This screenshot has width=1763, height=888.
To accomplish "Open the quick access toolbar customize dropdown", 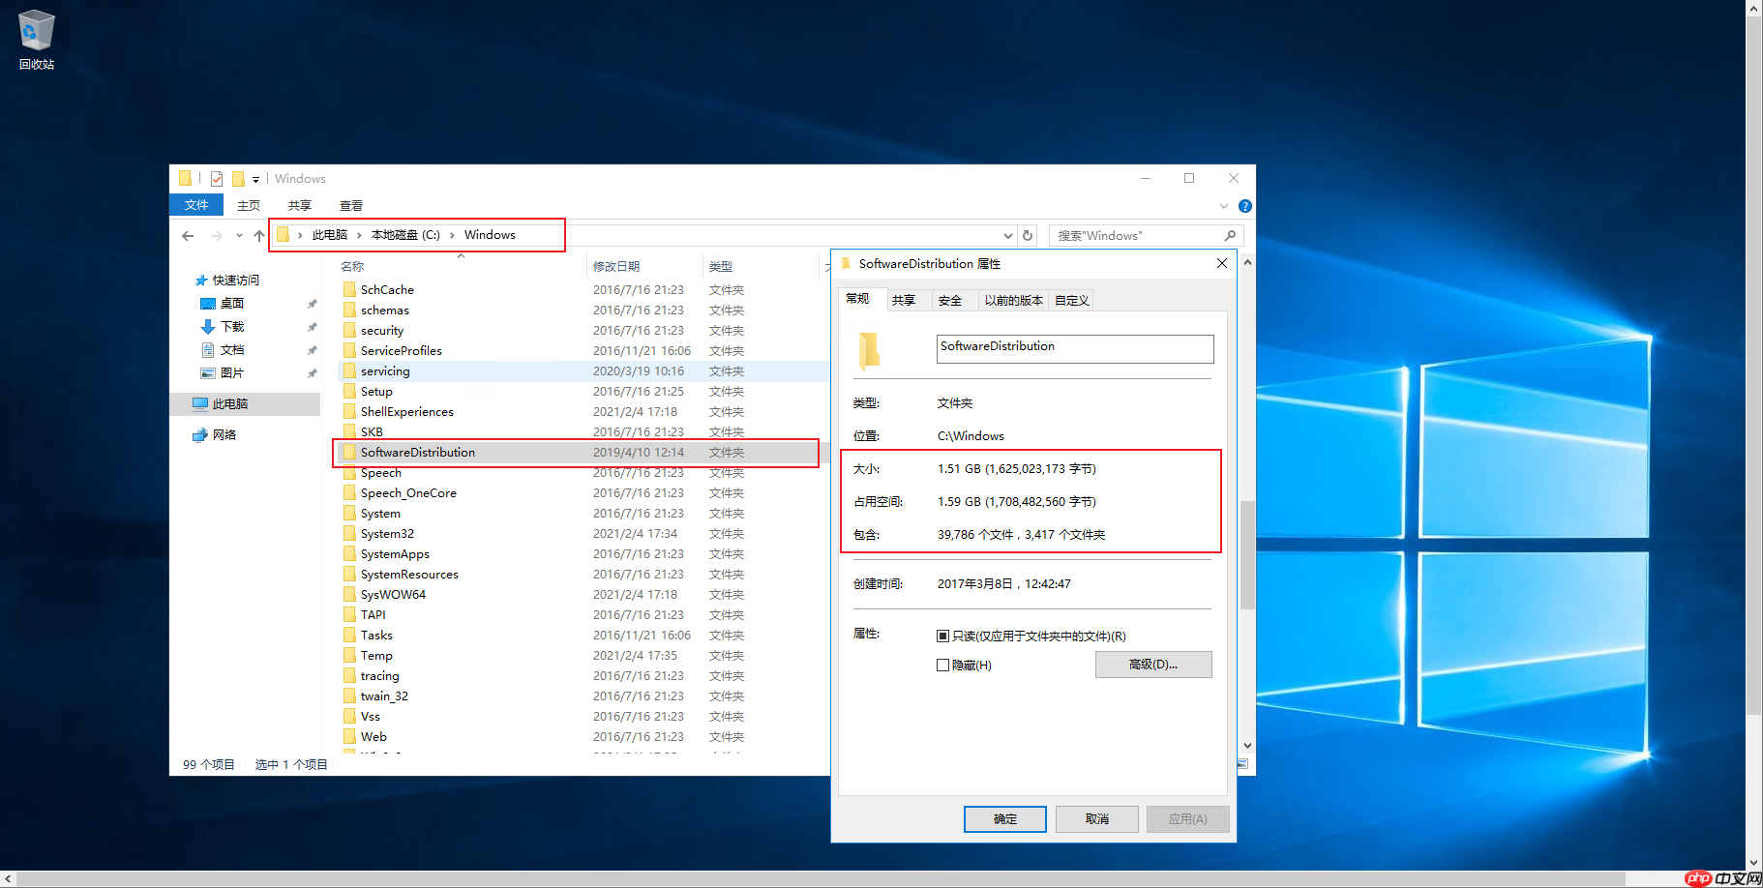I will (255, 179).
